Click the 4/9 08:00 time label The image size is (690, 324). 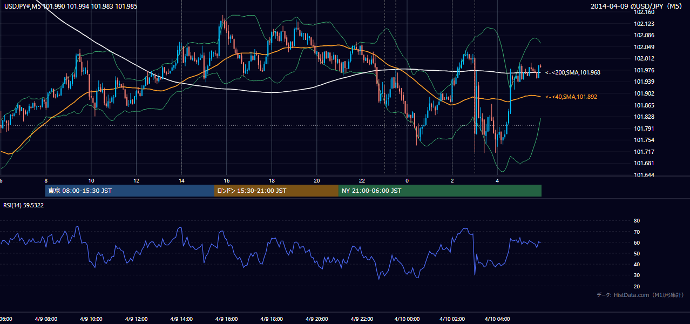(x=46, y=319)
